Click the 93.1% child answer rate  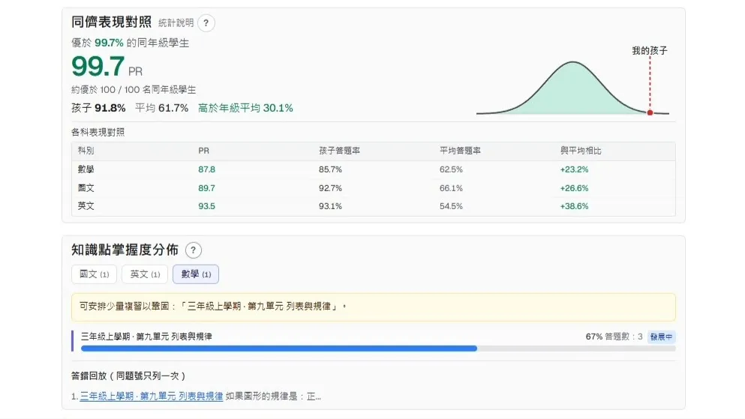point(330,206)
